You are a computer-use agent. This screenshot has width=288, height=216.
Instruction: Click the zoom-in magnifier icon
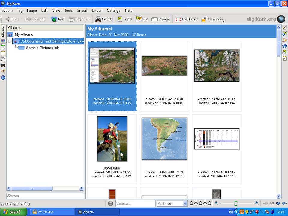coord(256,203)
